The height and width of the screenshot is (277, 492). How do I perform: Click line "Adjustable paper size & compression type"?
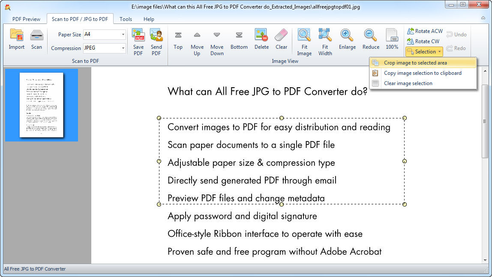[251, 163]
